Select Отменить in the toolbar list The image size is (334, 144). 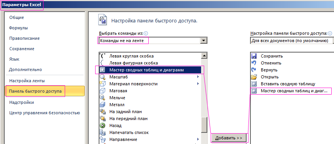pos(292,63)
